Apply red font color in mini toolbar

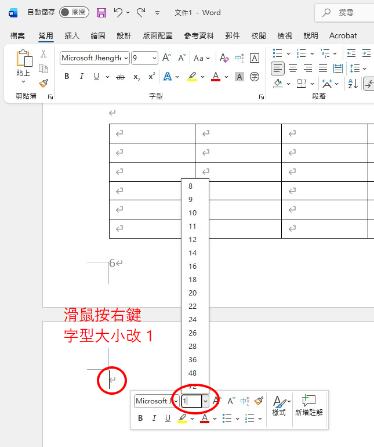click(x=205, y=418)
